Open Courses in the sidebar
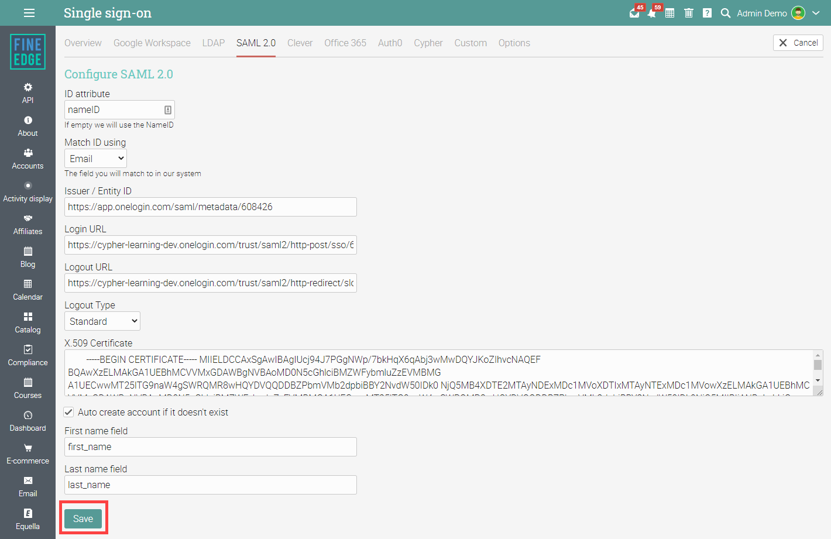Image resolution: width=831 pixels, height=539 pixels. tap(28, 388)
